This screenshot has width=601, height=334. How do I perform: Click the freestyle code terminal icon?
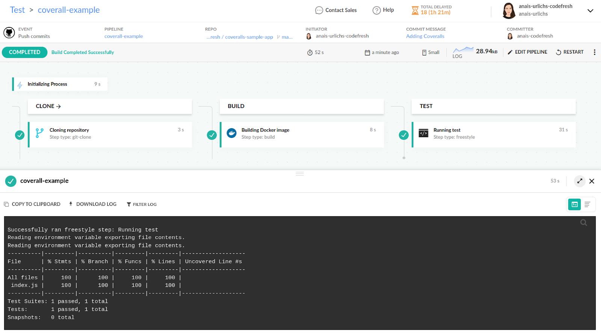423,133
